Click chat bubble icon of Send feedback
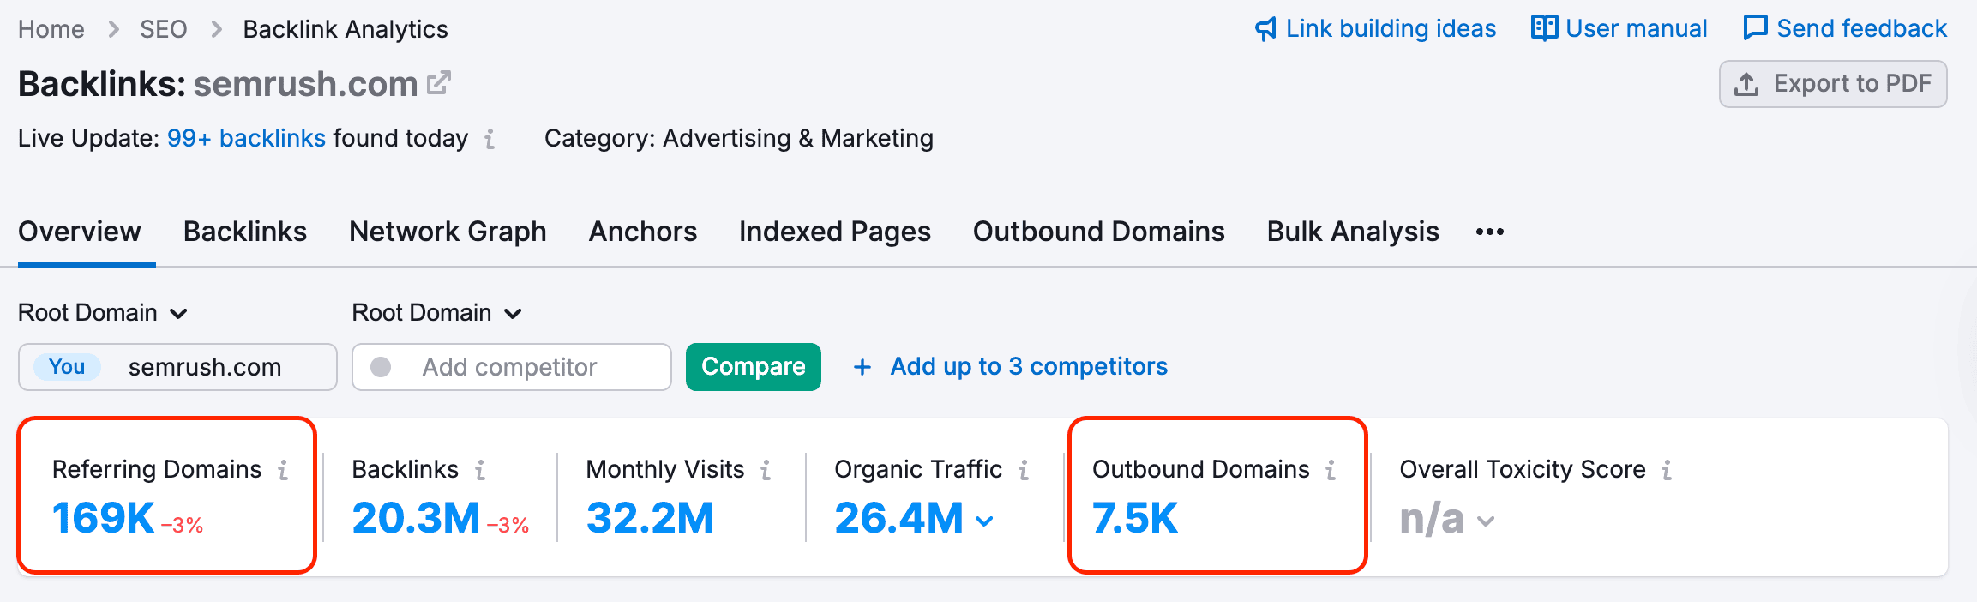Image resolution: width=1977 pixels, height=602 pixels. point(1755,28)
